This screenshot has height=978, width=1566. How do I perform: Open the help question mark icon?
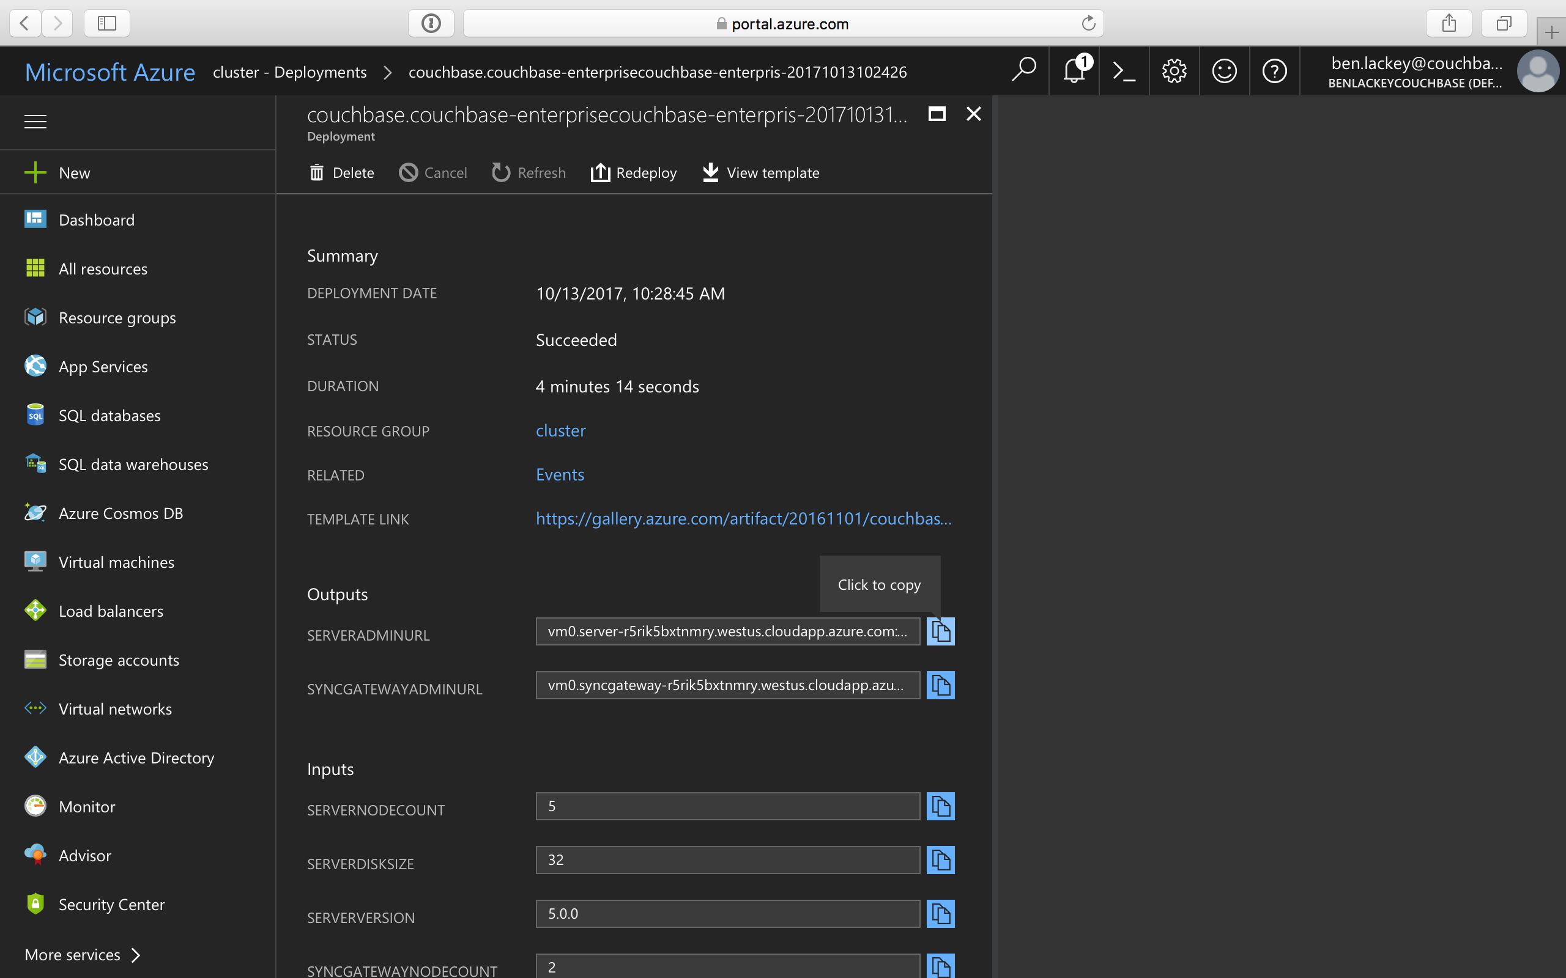[1274, 70]
